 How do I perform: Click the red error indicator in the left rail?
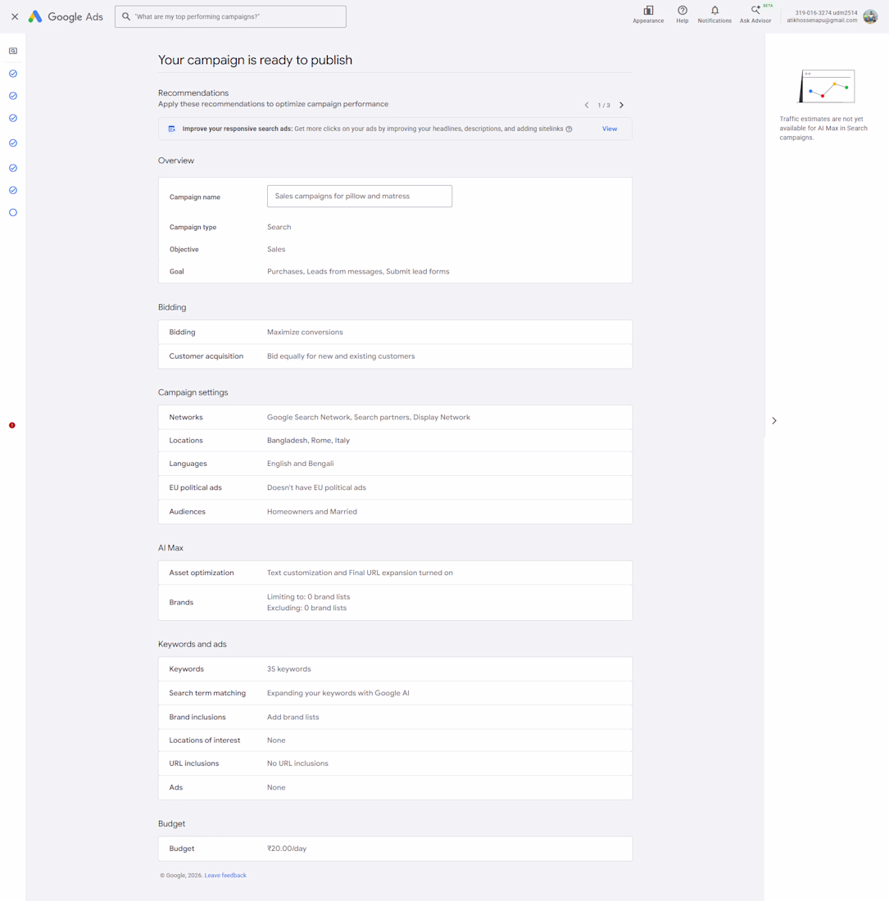click(x=12, y=425)
